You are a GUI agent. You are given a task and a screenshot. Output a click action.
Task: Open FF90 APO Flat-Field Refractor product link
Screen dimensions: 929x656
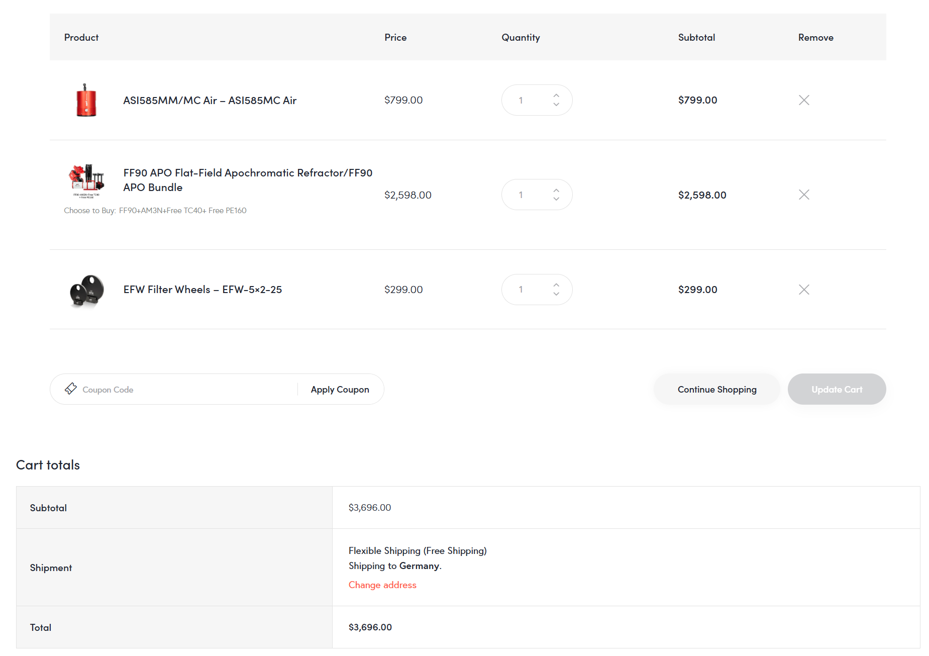(248, 180)
